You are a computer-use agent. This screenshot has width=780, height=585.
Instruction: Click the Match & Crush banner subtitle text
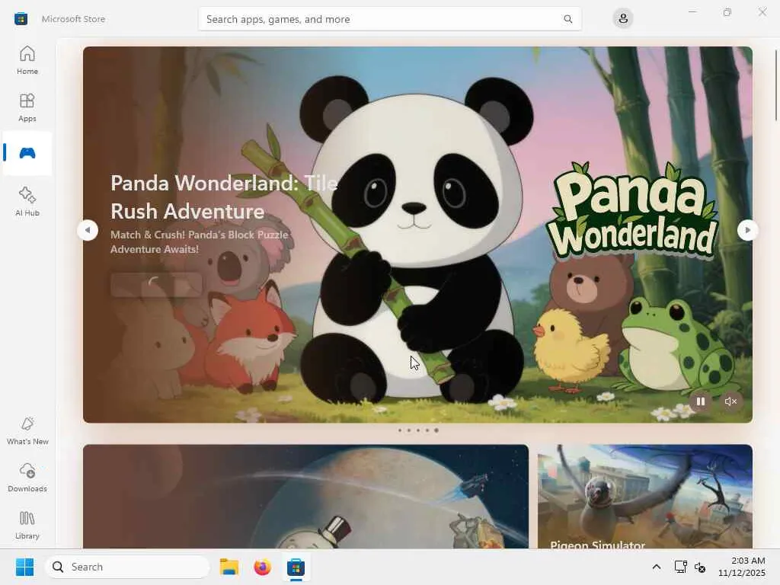(x=199, y=241)
